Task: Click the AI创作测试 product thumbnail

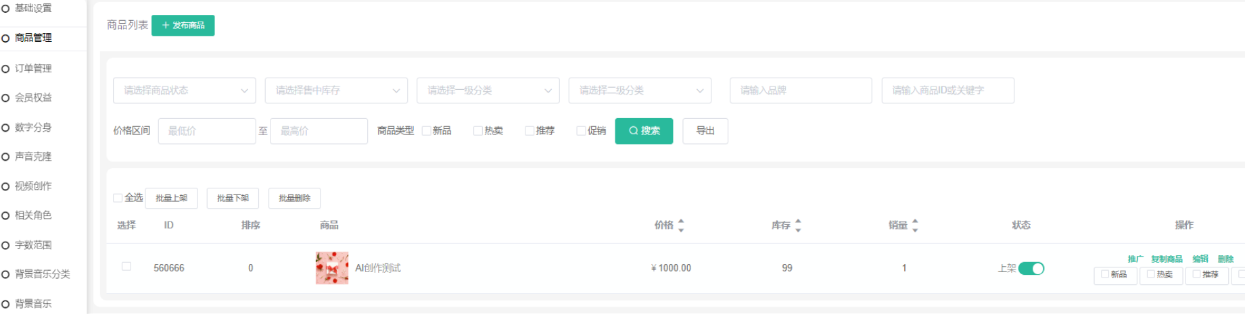Action: (331, 268)
